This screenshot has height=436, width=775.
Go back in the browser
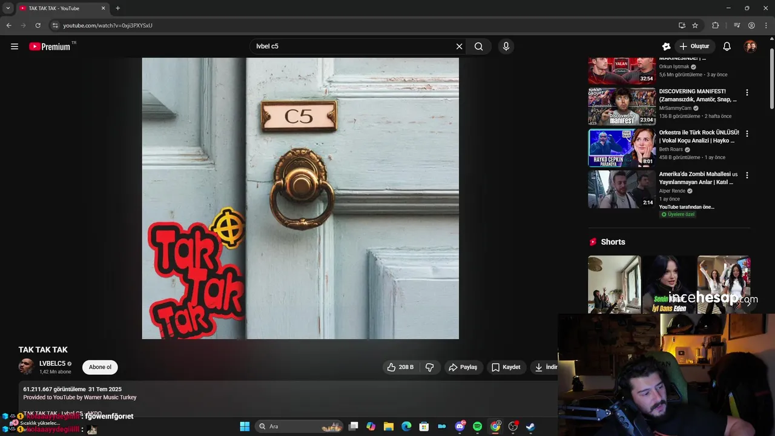tap(8, 25)
